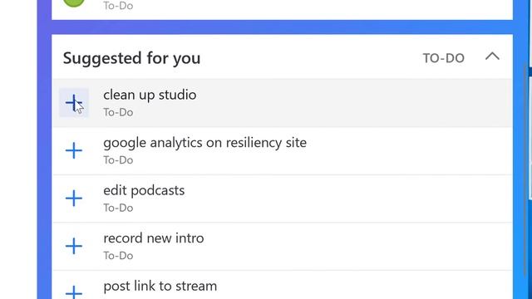Click the TO-DO label beside the chevron
The height and width of the screenshot is (299, 532).
tap(443, 58)
